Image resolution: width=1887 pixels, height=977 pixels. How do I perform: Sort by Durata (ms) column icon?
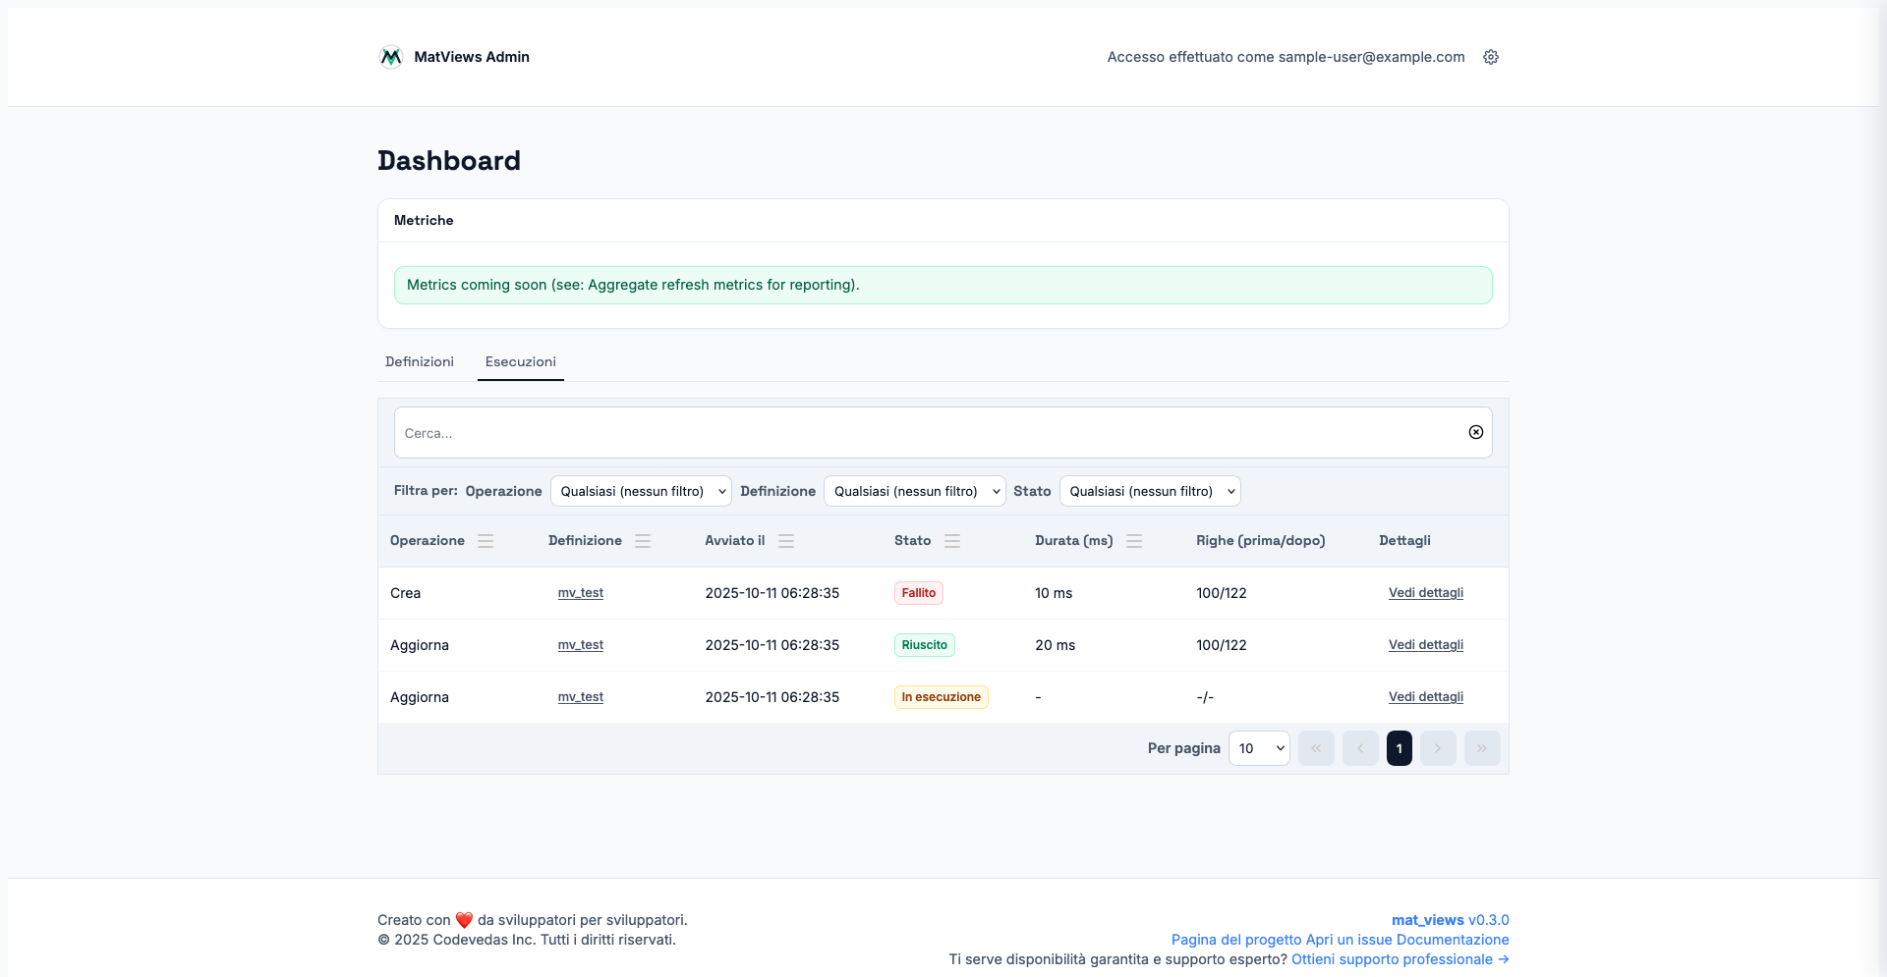tap(1134, 541)
